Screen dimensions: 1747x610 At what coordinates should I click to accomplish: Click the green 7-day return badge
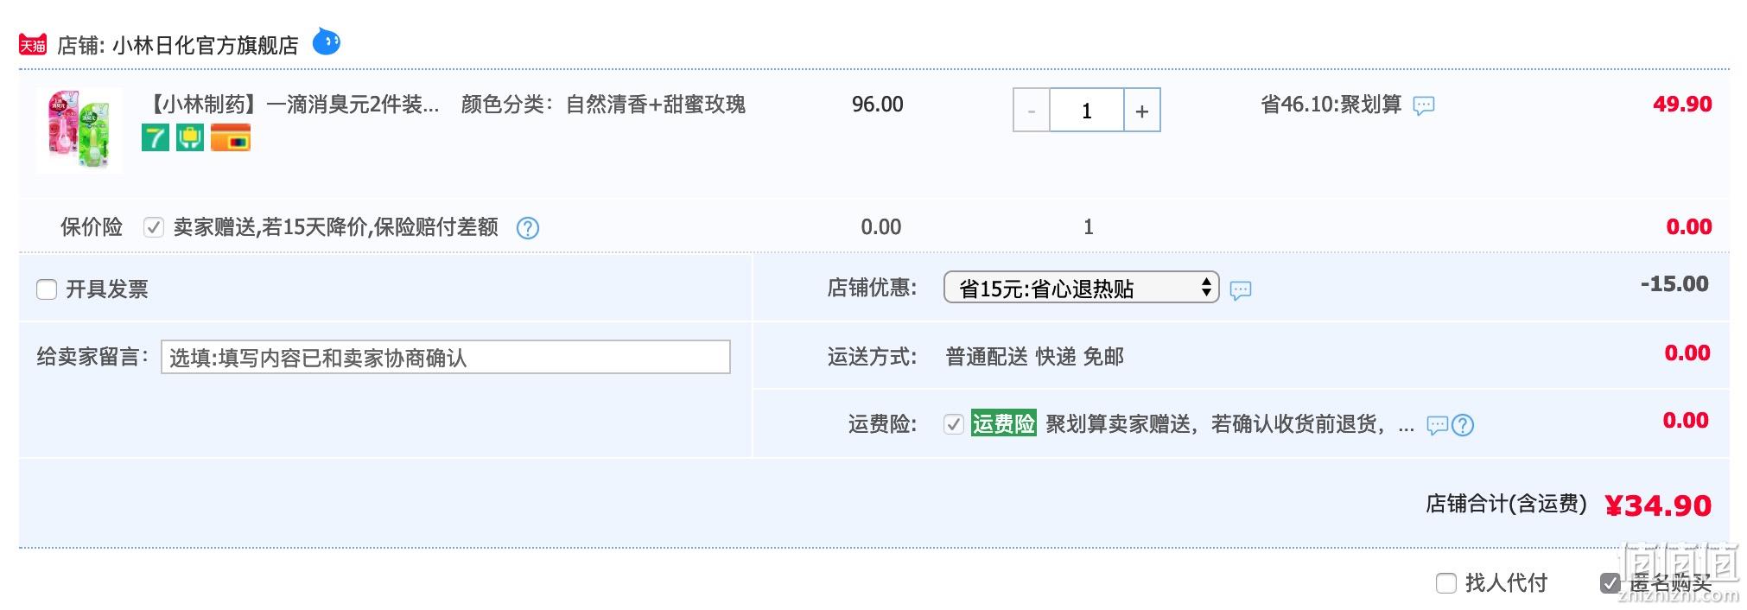click(x=156, y=137)
